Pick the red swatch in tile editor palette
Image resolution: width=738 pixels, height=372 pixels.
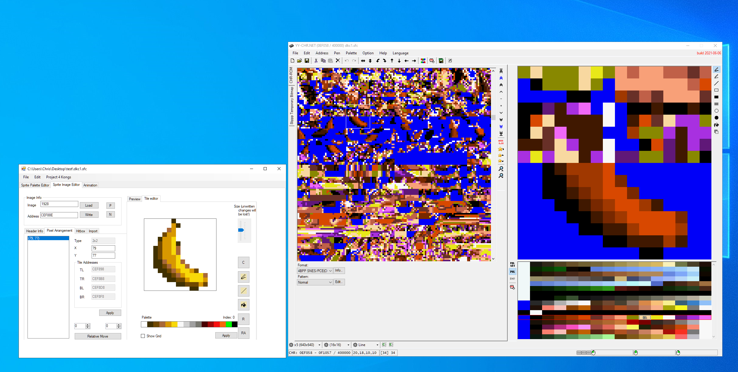click(216, 324)
